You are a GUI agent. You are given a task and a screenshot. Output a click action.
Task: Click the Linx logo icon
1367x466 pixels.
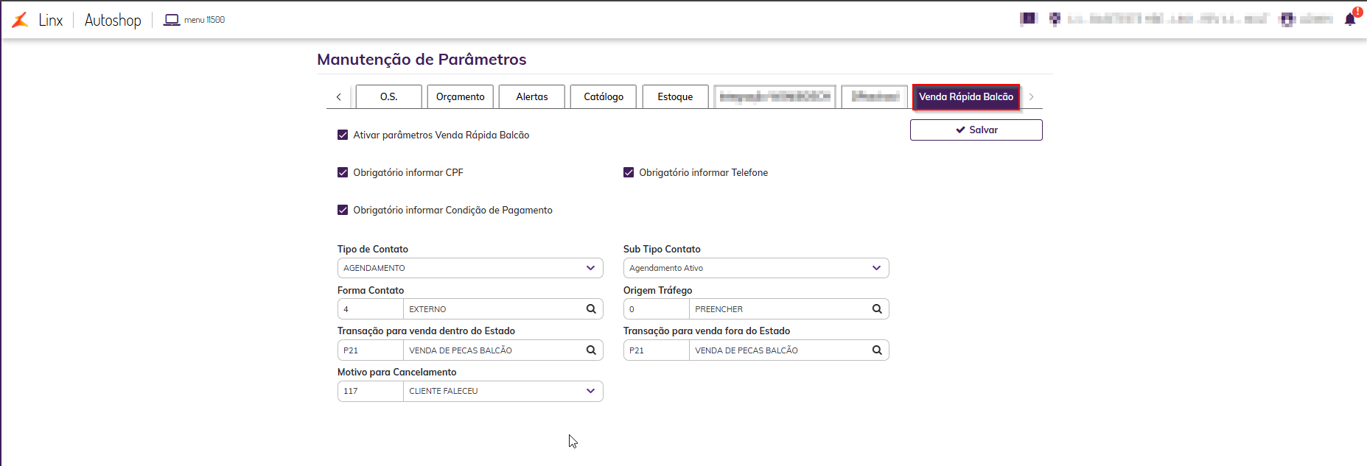[21, 20]
